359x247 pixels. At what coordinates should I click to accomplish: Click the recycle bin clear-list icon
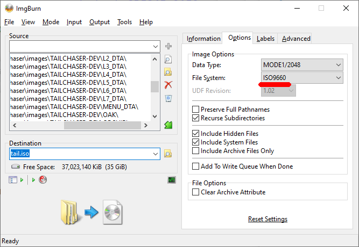point(168,98)
